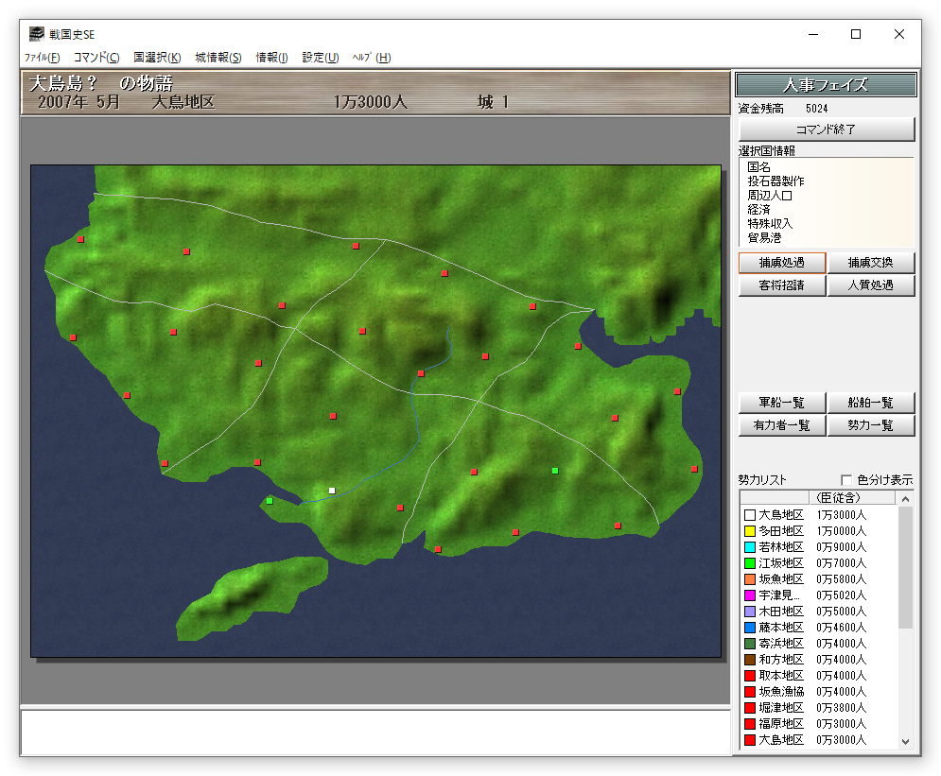Click the orange 坂魚地区 color swatch
Viewport: 941px width, 776px height.
coord(750,579)
